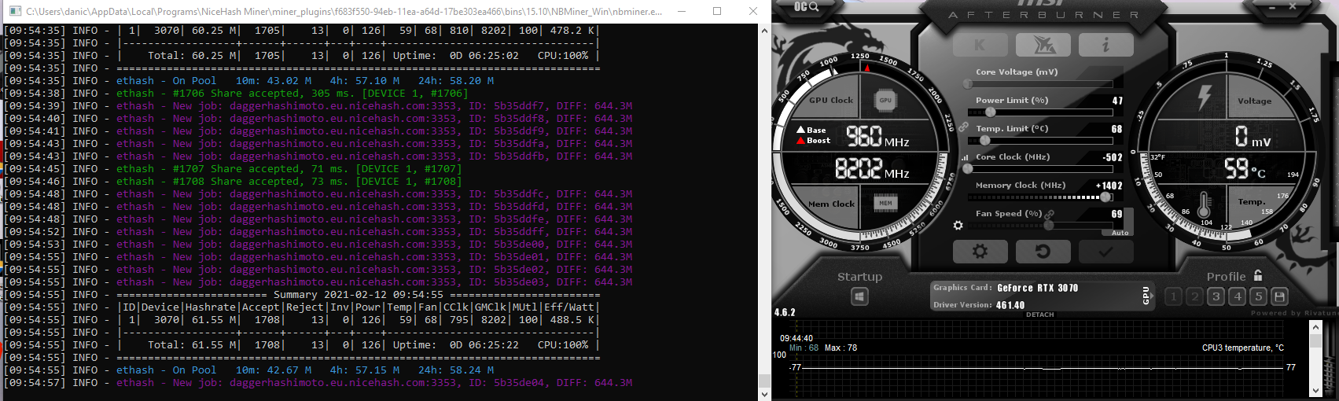Click the MSI jet logo button
This screenshot has height=401, width=1339.
tap(1043, 45)
